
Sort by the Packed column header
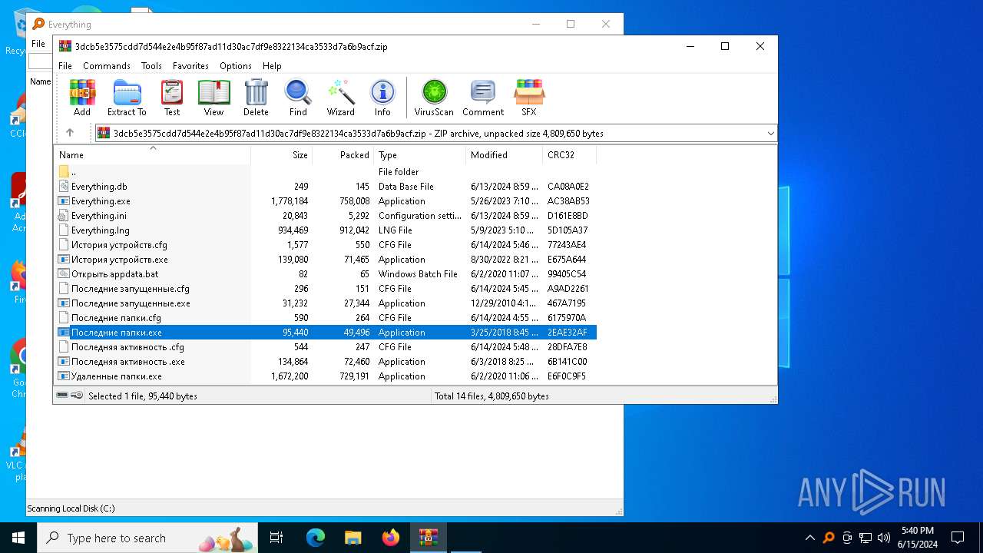pyautogui.click(x=343, y=155)
